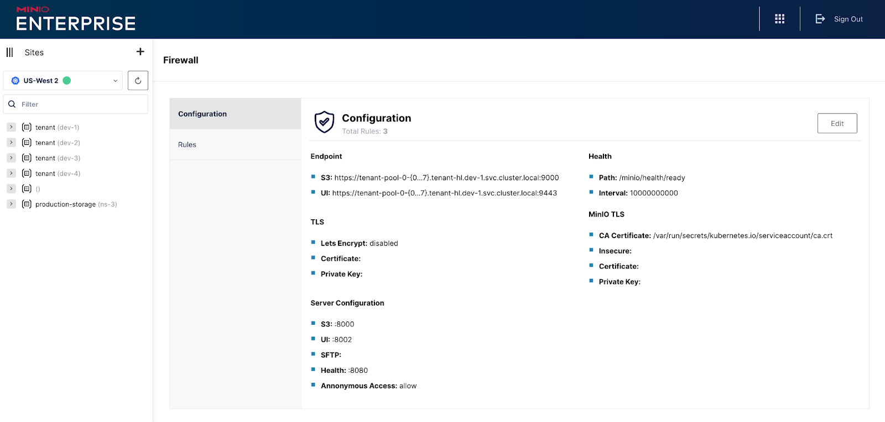The image size is (885, 422).
Task: Collapse the Sites sidebar using bars icon
Action: (x=10, y=52)
